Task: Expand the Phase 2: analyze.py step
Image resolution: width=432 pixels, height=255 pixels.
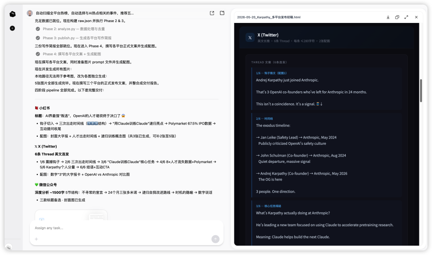Action: tap(70, 29)
